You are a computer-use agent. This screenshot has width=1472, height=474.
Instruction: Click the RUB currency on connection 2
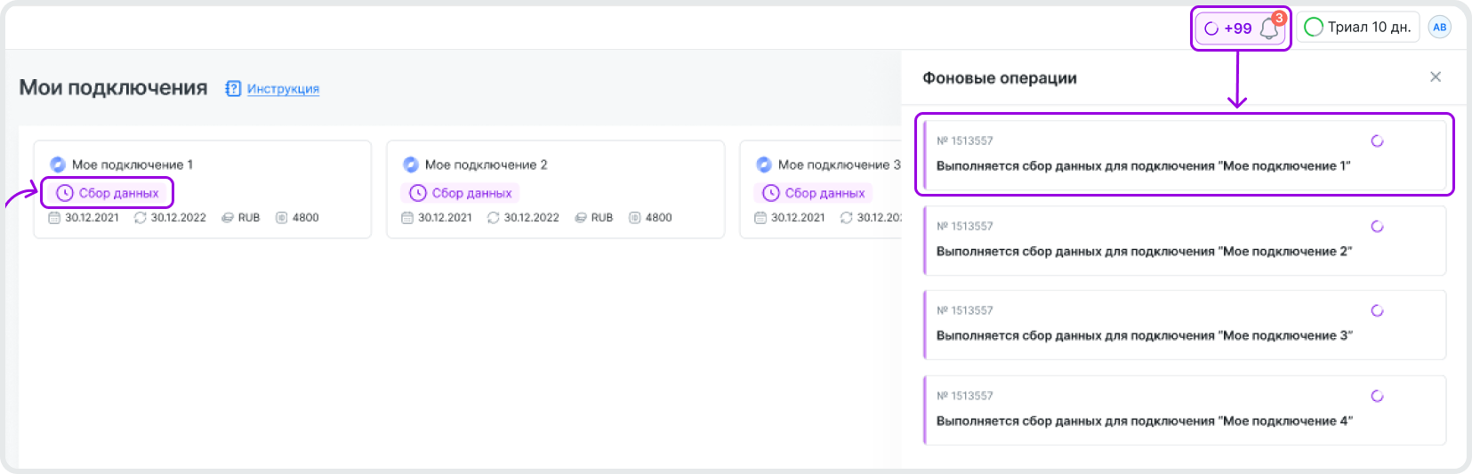(x=602, y=218)
